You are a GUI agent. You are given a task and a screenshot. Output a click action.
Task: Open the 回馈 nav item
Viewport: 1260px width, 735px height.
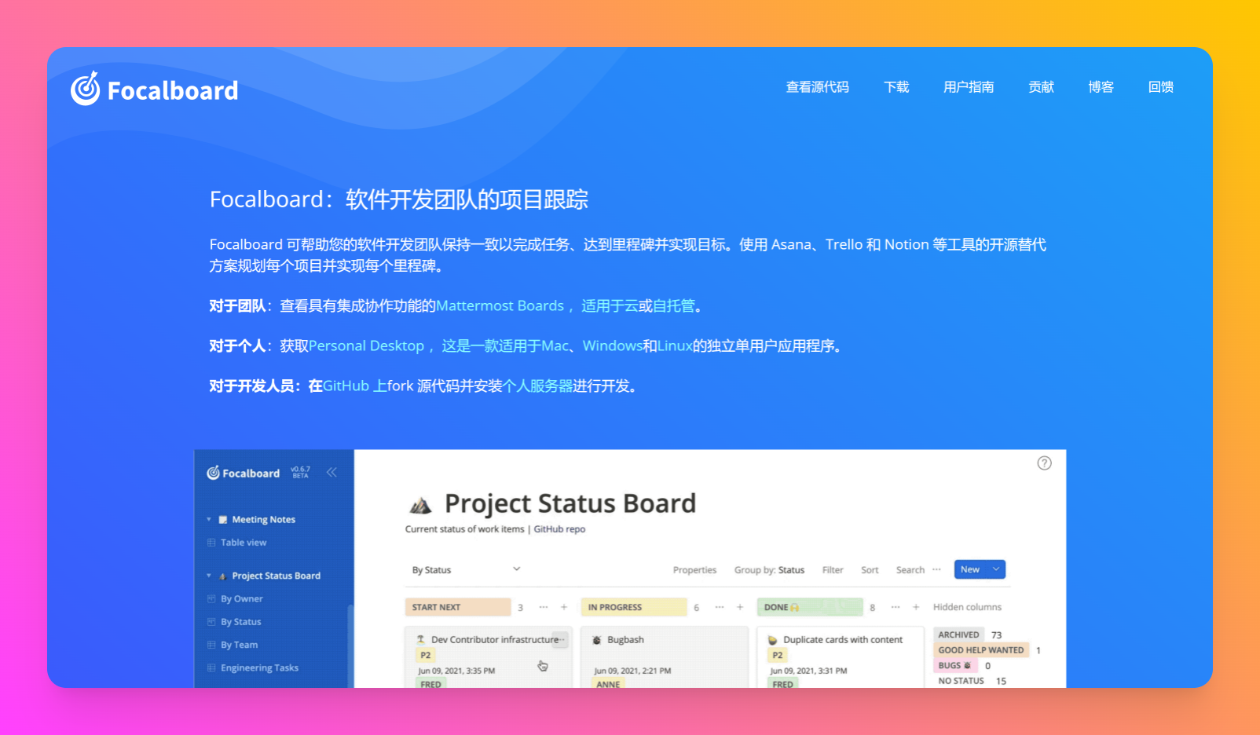tap(1160, 87)
